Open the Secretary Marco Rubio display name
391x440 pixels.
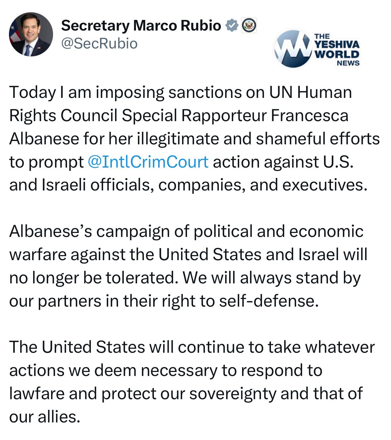click(x=141, y=26)
